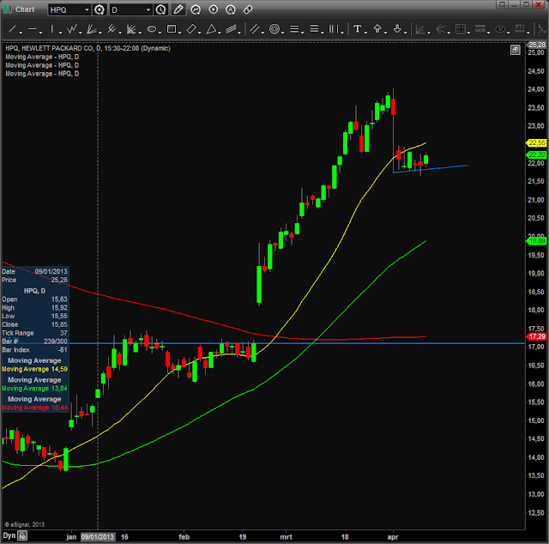Select the vertical line tool

[x=51, y=29]
